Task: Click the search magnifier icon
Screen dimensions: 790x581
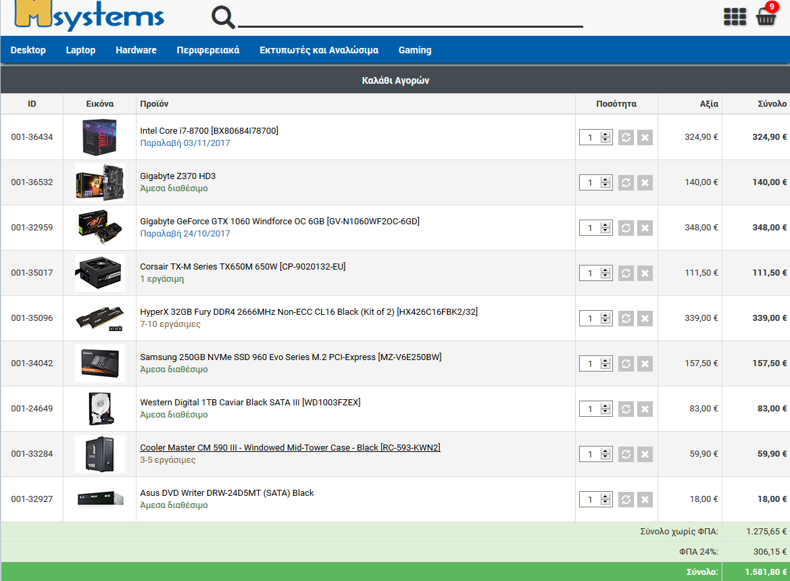Action: point(223,17)
